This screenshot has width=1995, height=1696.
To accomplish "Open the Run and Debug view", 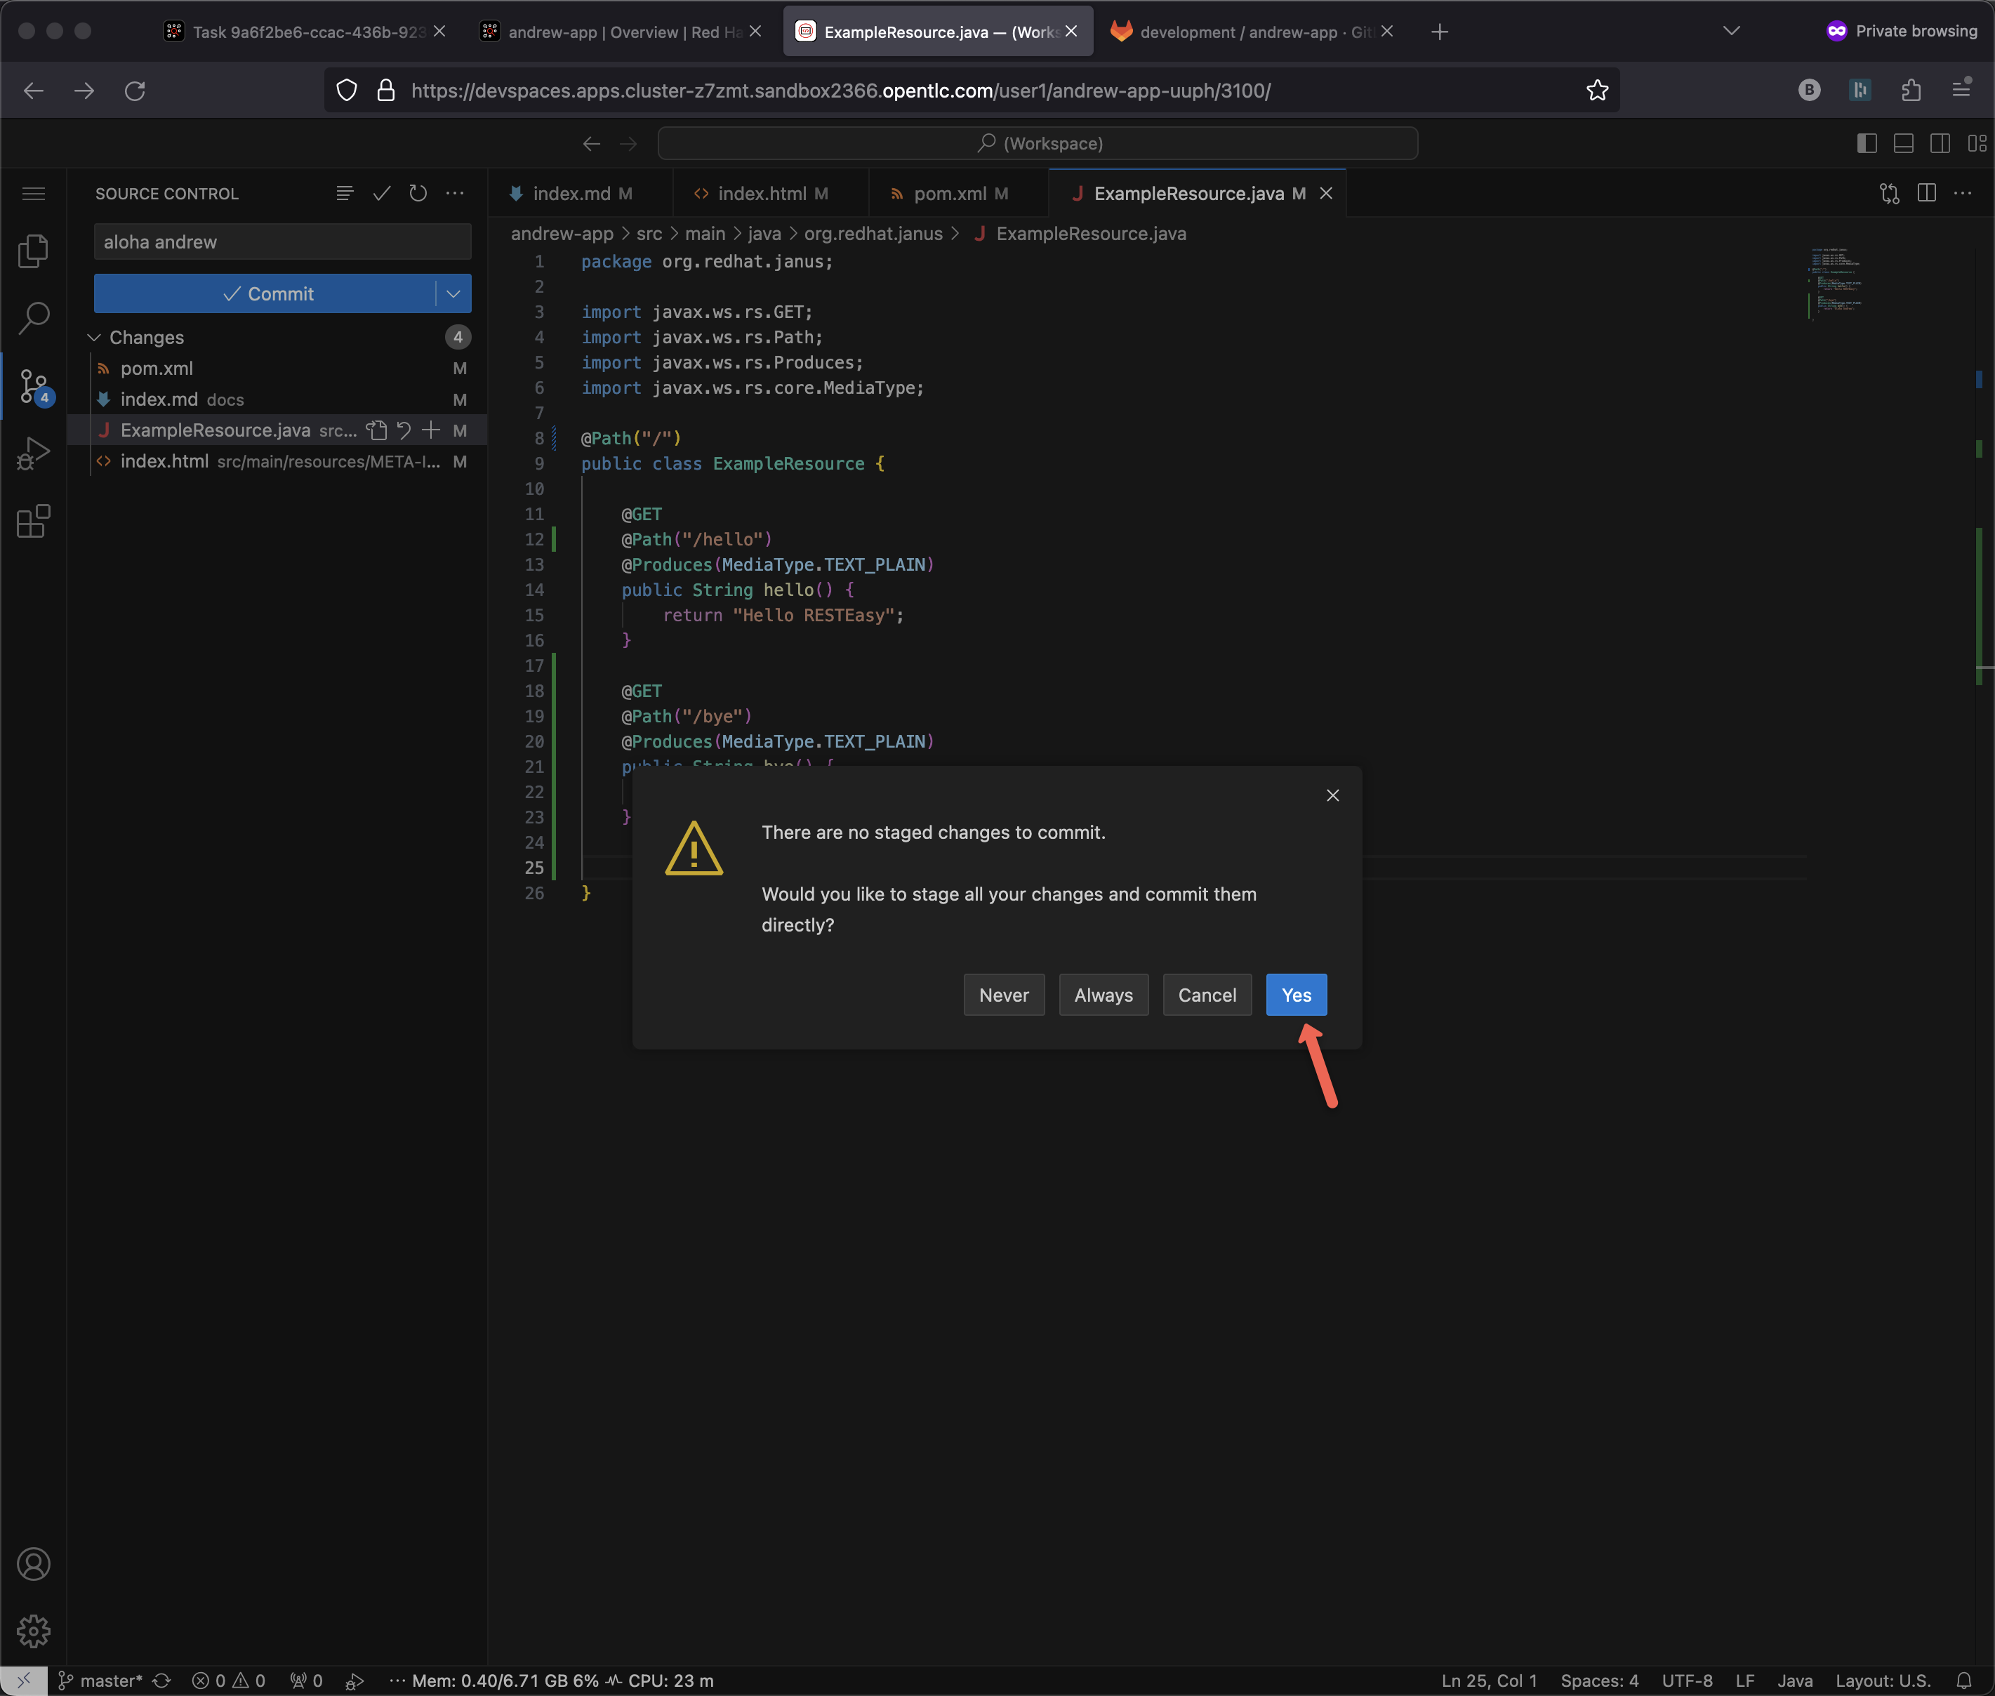I will click(34, 453).
